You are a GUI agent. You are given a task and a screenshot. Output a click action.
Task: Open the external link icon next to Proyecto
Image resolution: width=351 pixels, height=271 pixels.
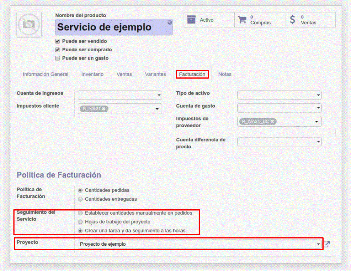click(x=327, y=244)
